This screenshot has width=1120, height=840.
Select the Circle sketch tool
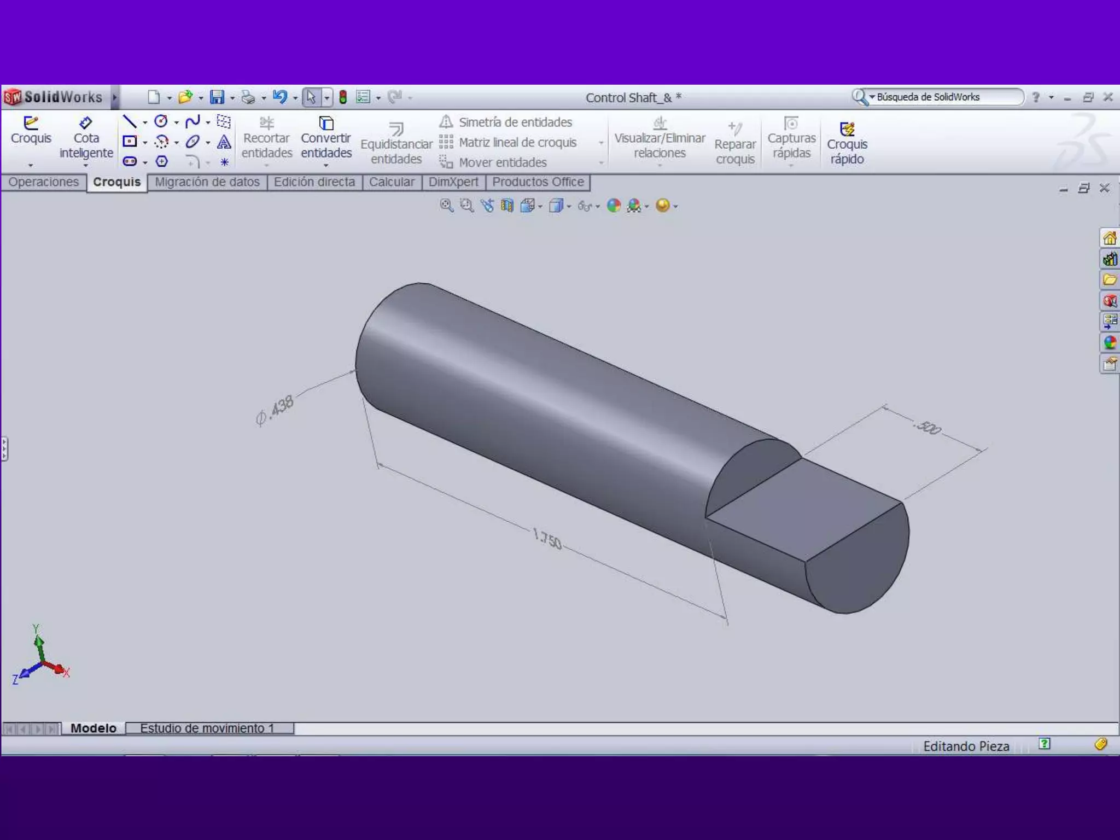coord(161,121)
